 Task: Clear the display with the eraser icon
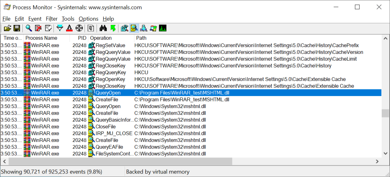pyautogui.click(x=48, y=29)
